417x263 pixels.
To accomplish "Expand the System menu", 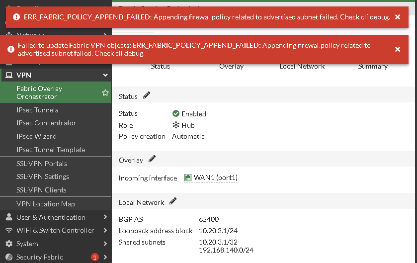I will [105, 244].
